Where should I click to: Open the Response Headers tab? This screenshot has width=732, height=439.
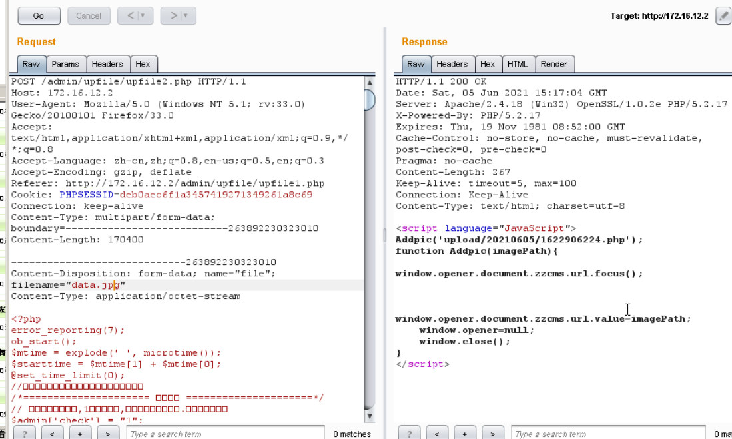tap(452, 64)
